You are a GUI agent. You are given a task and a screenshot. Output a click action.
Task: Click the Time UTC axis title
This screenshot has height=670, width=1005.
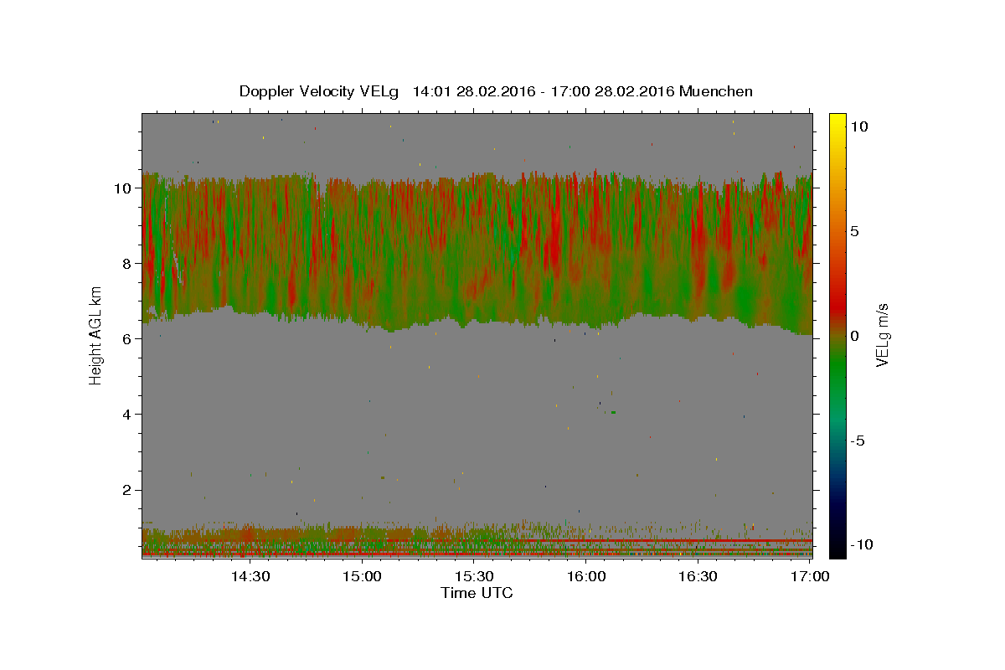point(477,594)
